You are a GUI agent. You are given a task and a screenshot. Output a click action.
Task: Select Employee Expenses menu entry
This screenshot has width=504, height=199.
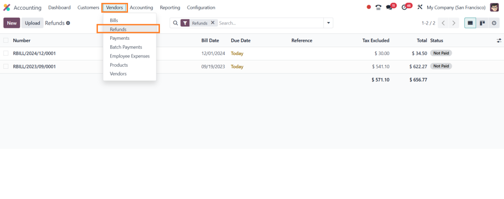click(129, 56)
